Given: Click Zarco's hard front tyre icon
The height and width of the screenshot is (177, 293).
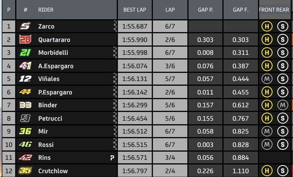Looking at the screenshot, I should pos(267,26).
